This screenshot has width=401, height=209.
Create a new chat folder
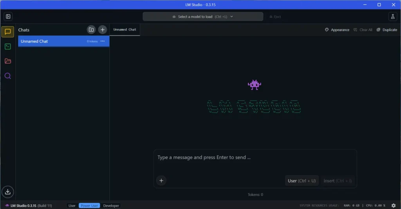[x=91, y=30]
